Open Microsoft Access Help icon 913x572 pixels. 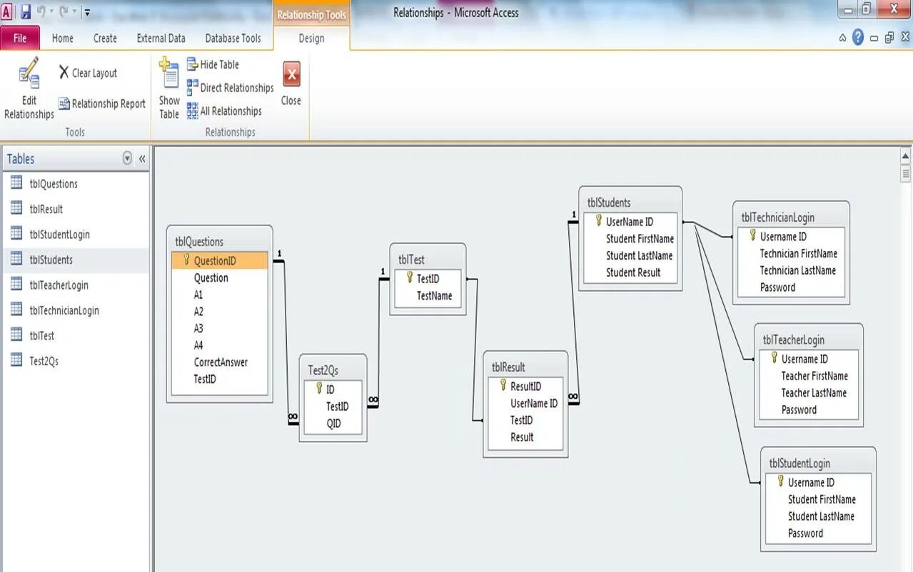(858, 38)
